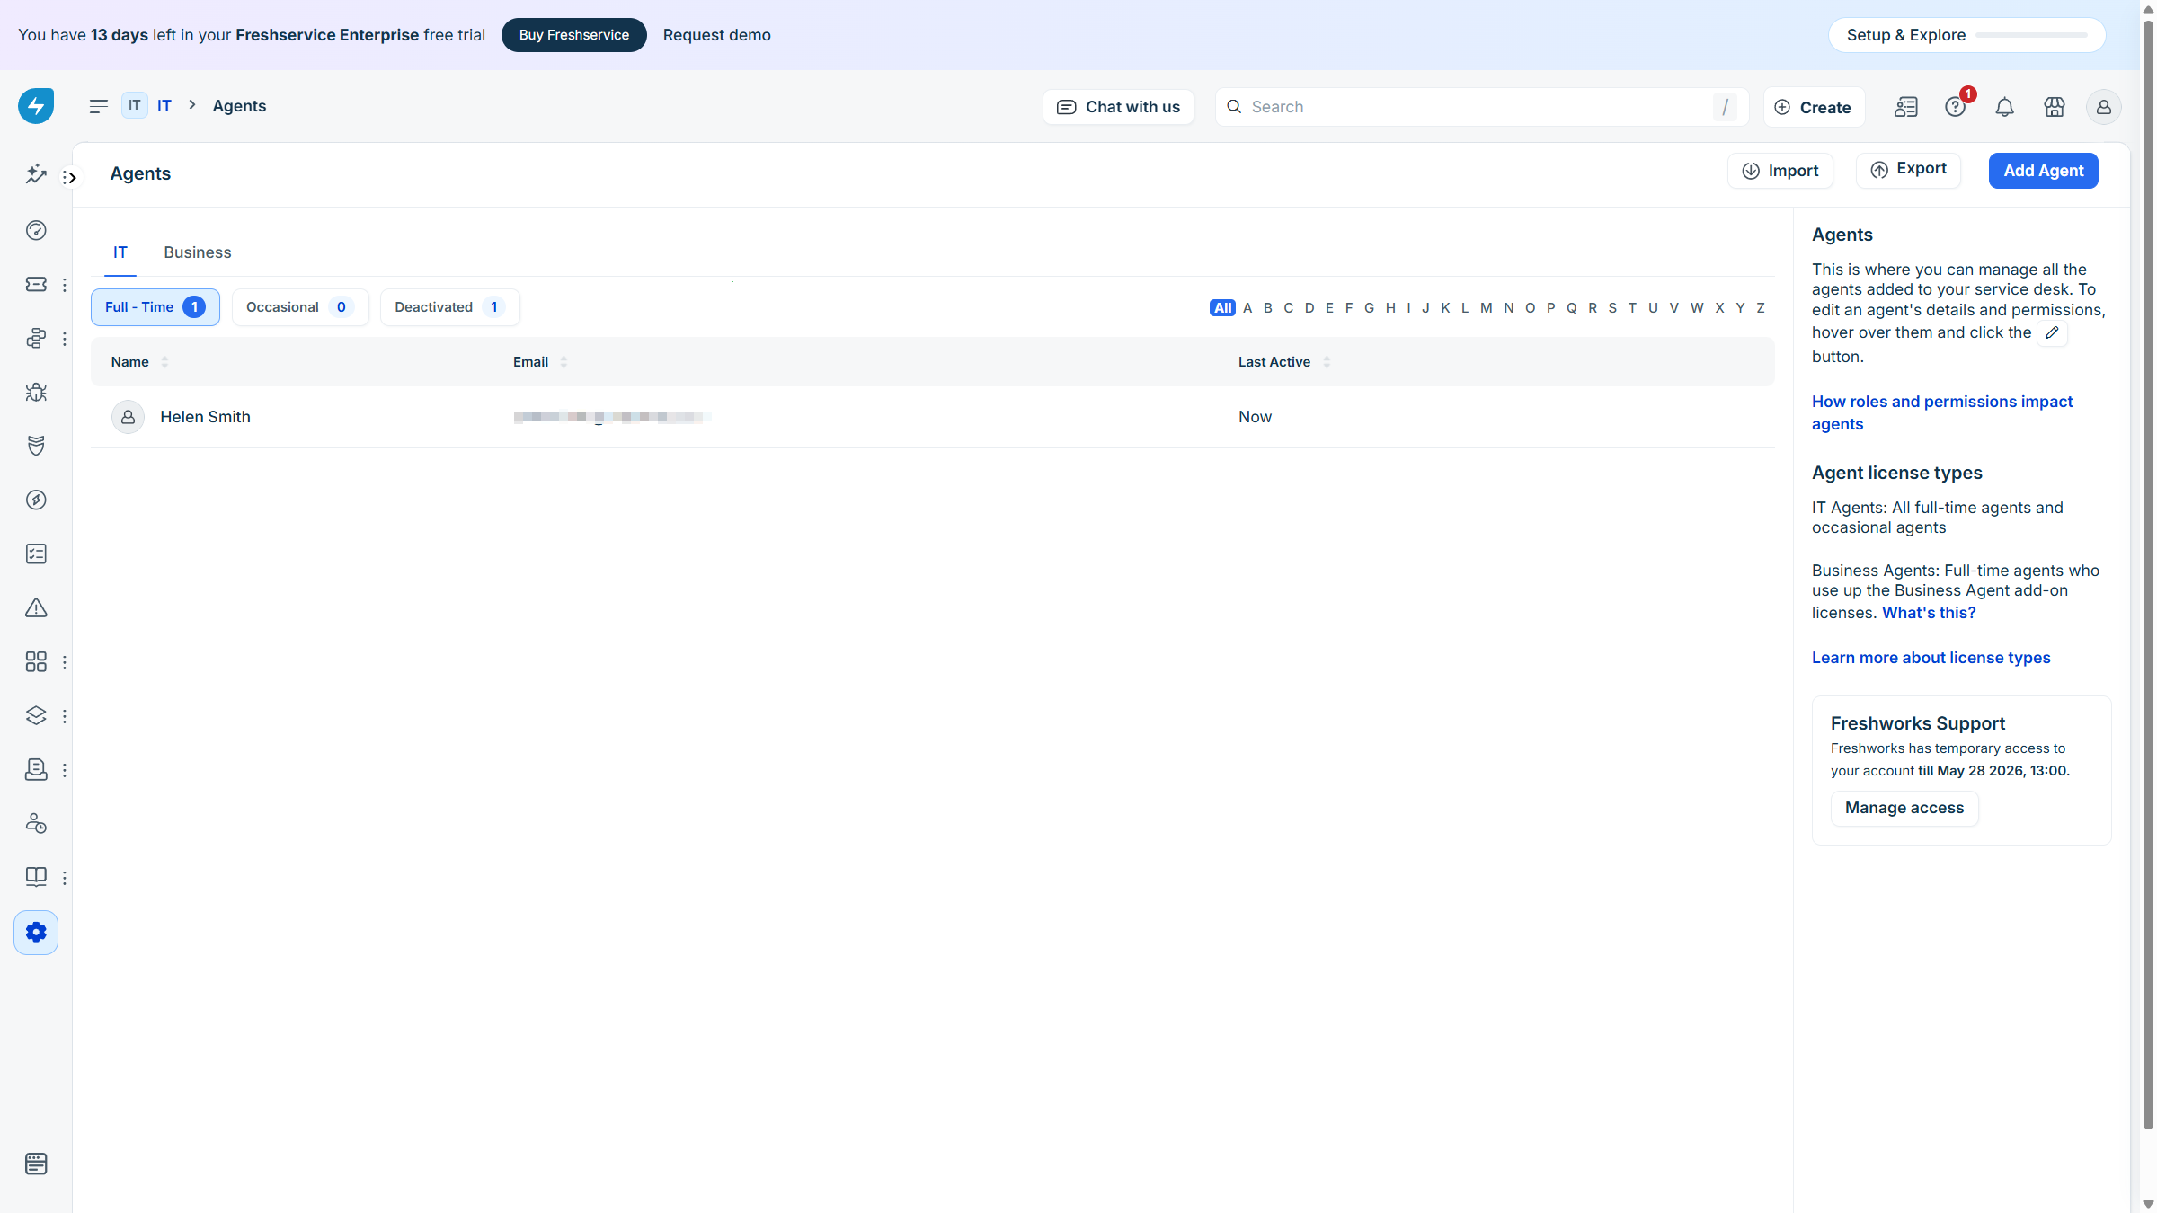Sort agents by Email column
The width and height of the screenshot is (2157, 1213).
540,362
